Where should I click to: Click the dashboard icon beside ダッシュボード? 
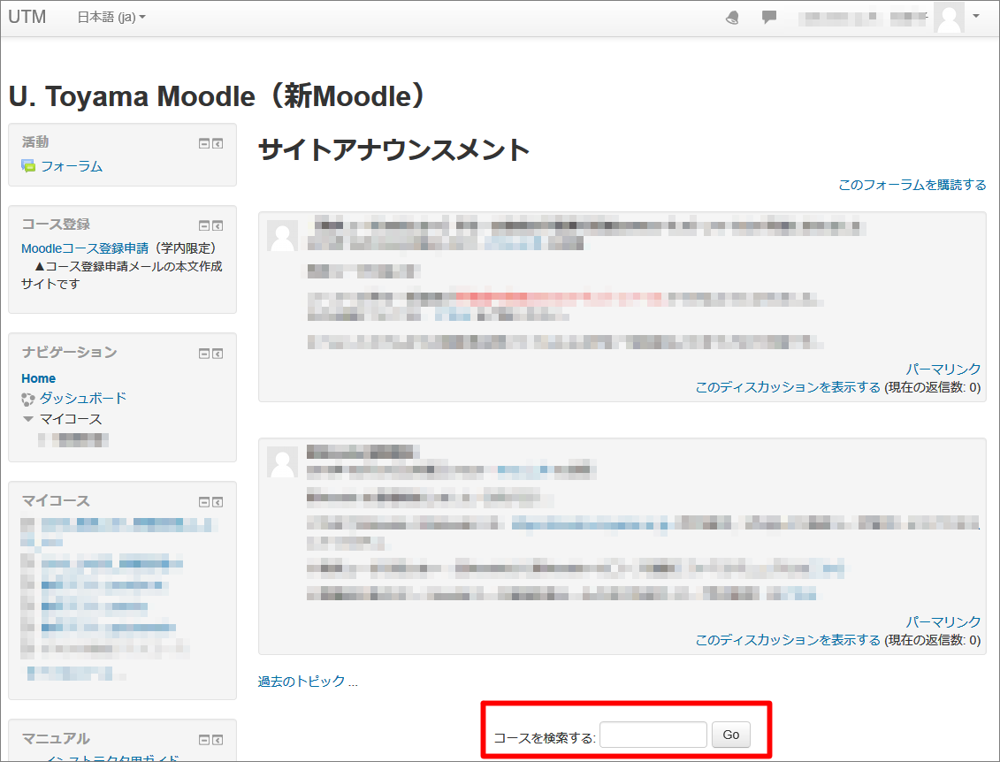click(x=28, y=400)
